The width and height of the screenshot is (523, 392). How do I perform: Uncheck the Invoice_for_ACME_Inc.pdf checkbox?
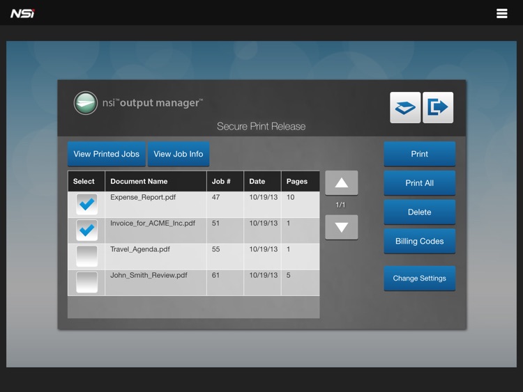86,230
